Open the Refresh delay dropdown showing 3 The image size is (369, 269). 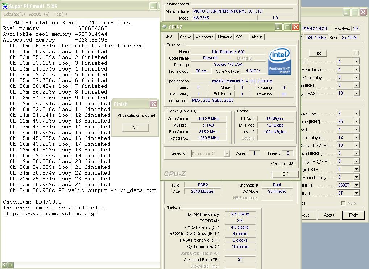(356, 178)
